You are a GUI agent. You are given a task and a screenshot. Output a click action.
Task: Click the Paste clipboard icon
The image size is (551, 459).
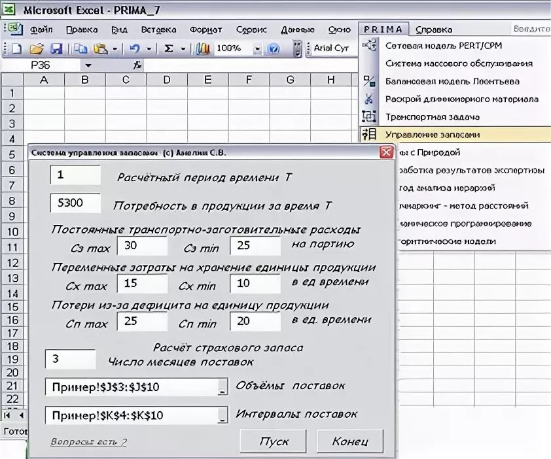click(x=100, y=48)
